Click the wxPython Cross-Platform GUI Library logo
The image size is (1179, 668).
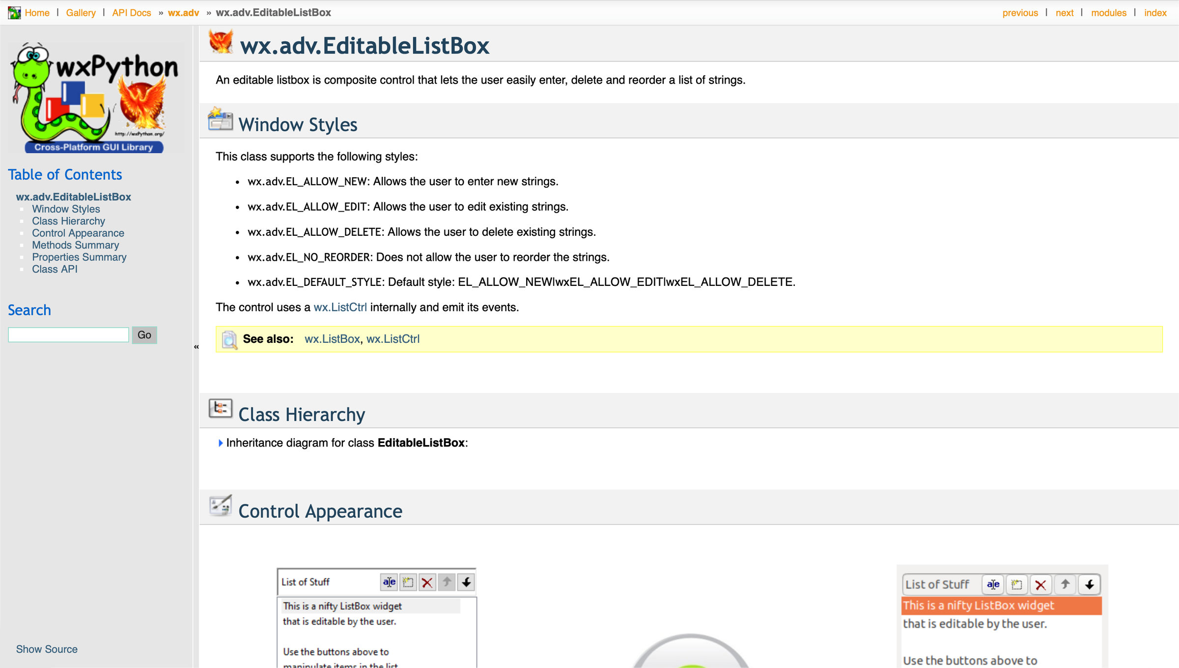[x=94, y=98]
